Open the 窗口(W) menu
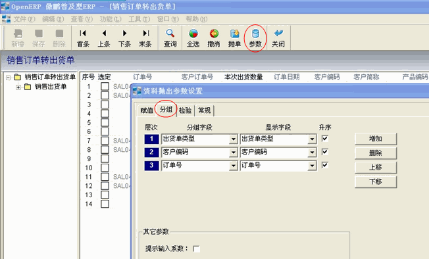The height and width of the screenshot is (259, 429). (168, 19)
